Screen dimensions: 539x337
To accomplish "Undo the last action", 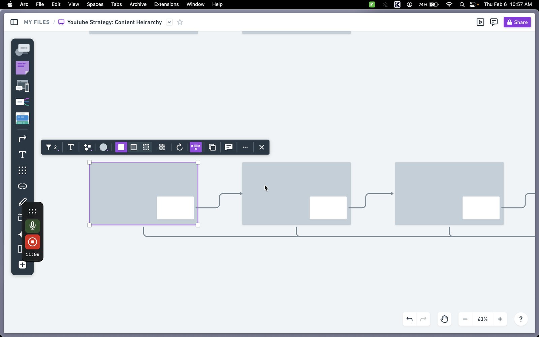I will point(410,319).
